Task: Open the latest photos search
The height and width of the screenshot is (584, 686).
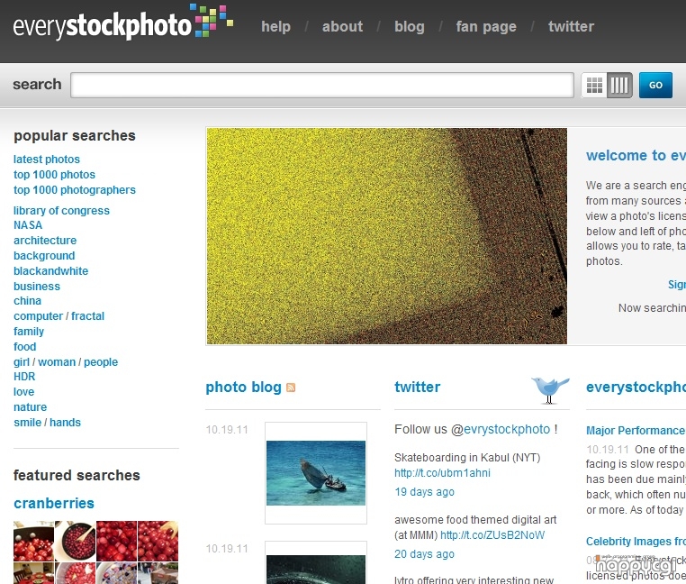Action: click(47, 159)
